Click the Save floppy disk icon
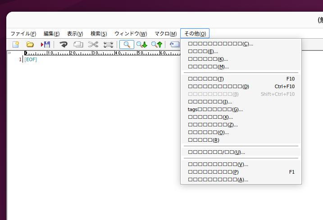The width and height of the screenshot is (323, 220). (45, 45)
